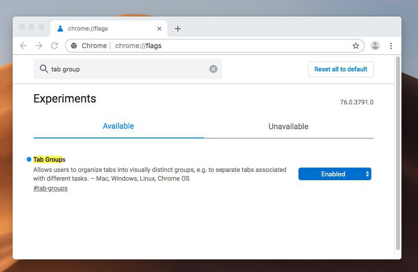This screenshot has height=272, width=418.
Task: Reload the chrome://flags page
Action: coord(54,46)
